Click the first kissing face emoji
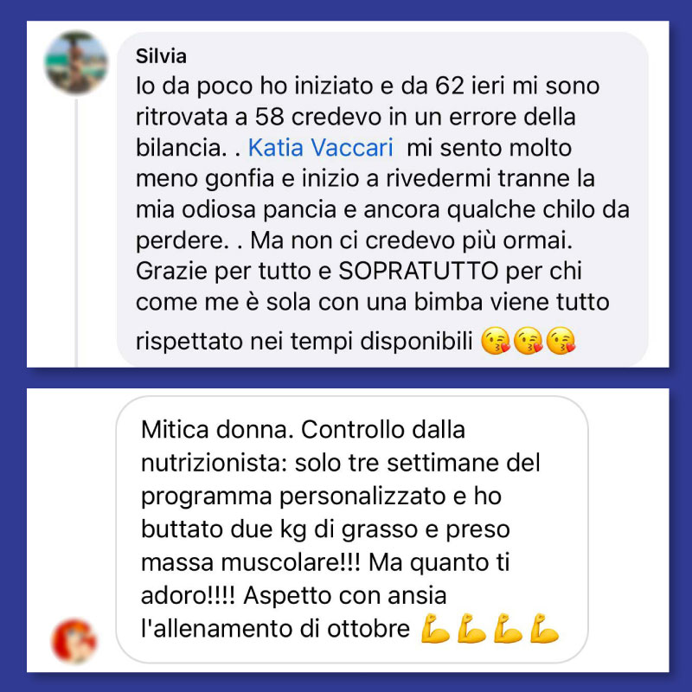Image resolution: width=692 pixels, height=692 pixels. click(495, 341)
